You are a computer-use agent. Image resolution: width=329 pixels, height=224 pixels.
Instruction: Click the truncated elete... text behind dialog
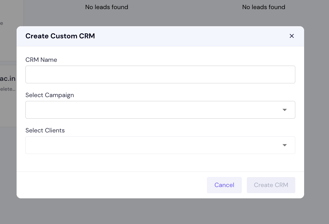point(8,89)
